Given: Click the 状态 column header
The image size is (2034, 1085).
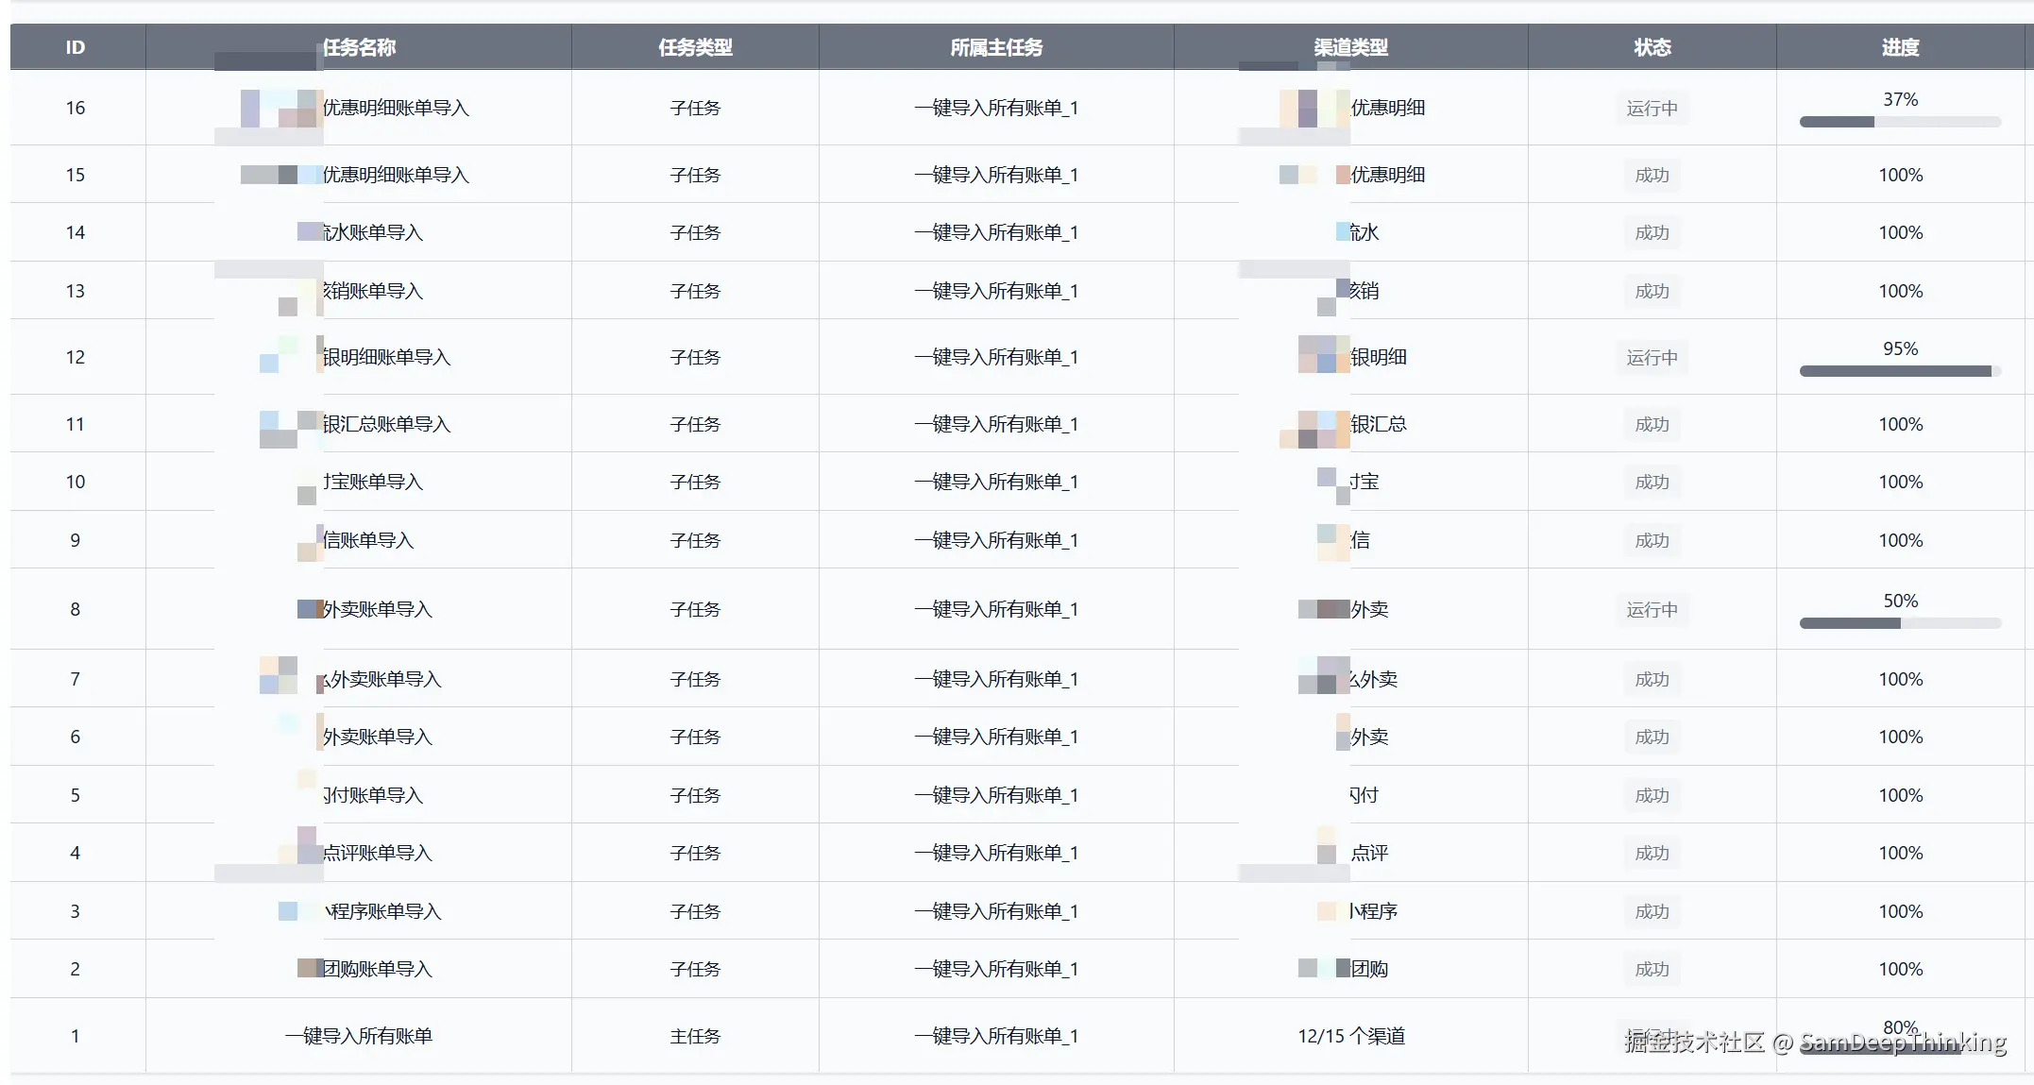Looking at the screenshot, I should pyautogui.click(x=1653, y=47).
